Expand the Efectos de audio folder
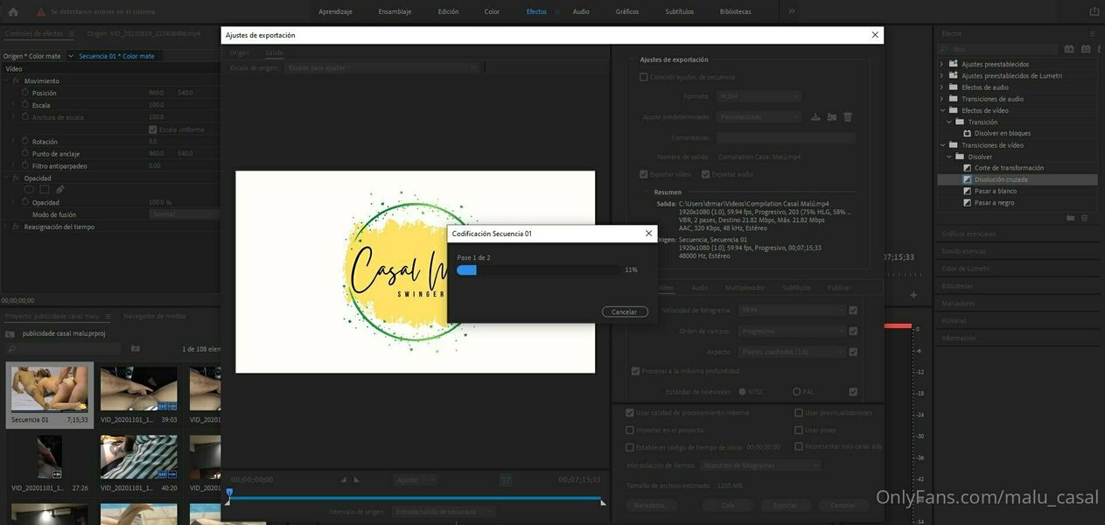Image resolution: width=1105 pixels, height=525 pixels. pyautogui.click(x=942, y=87)
